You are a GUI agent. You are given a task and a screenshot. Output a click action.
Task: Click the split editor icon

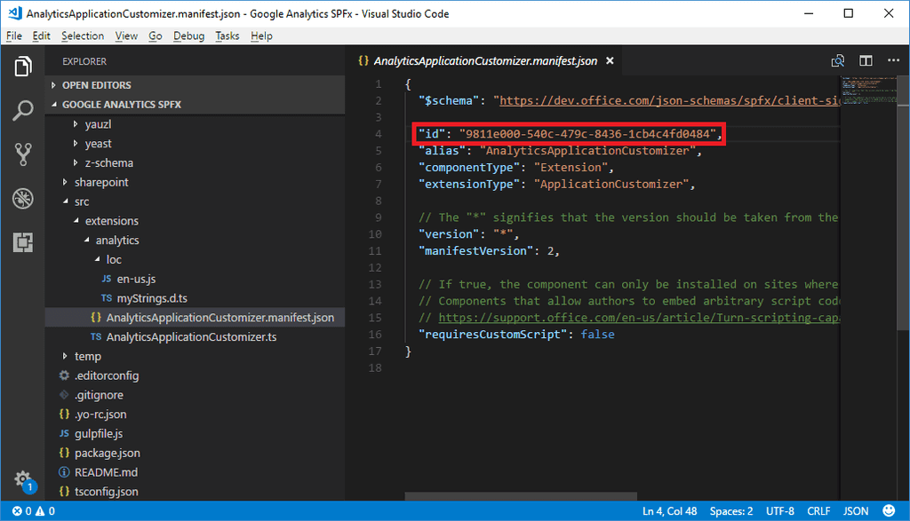(x=866, y=61)
